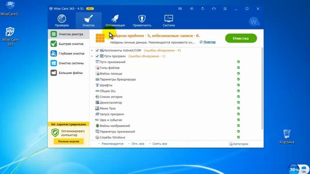310x174 pixels.
Task: Click the Службы Windows item icon
Action: (97, 137)
